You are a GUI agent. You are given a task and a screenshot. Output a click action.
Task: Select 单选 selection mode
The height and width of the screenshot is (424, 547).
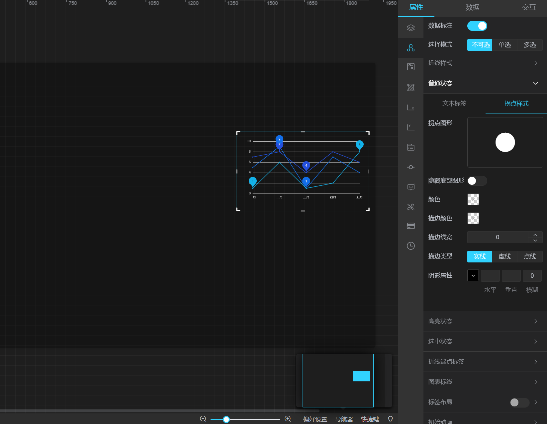pos(504,45)
